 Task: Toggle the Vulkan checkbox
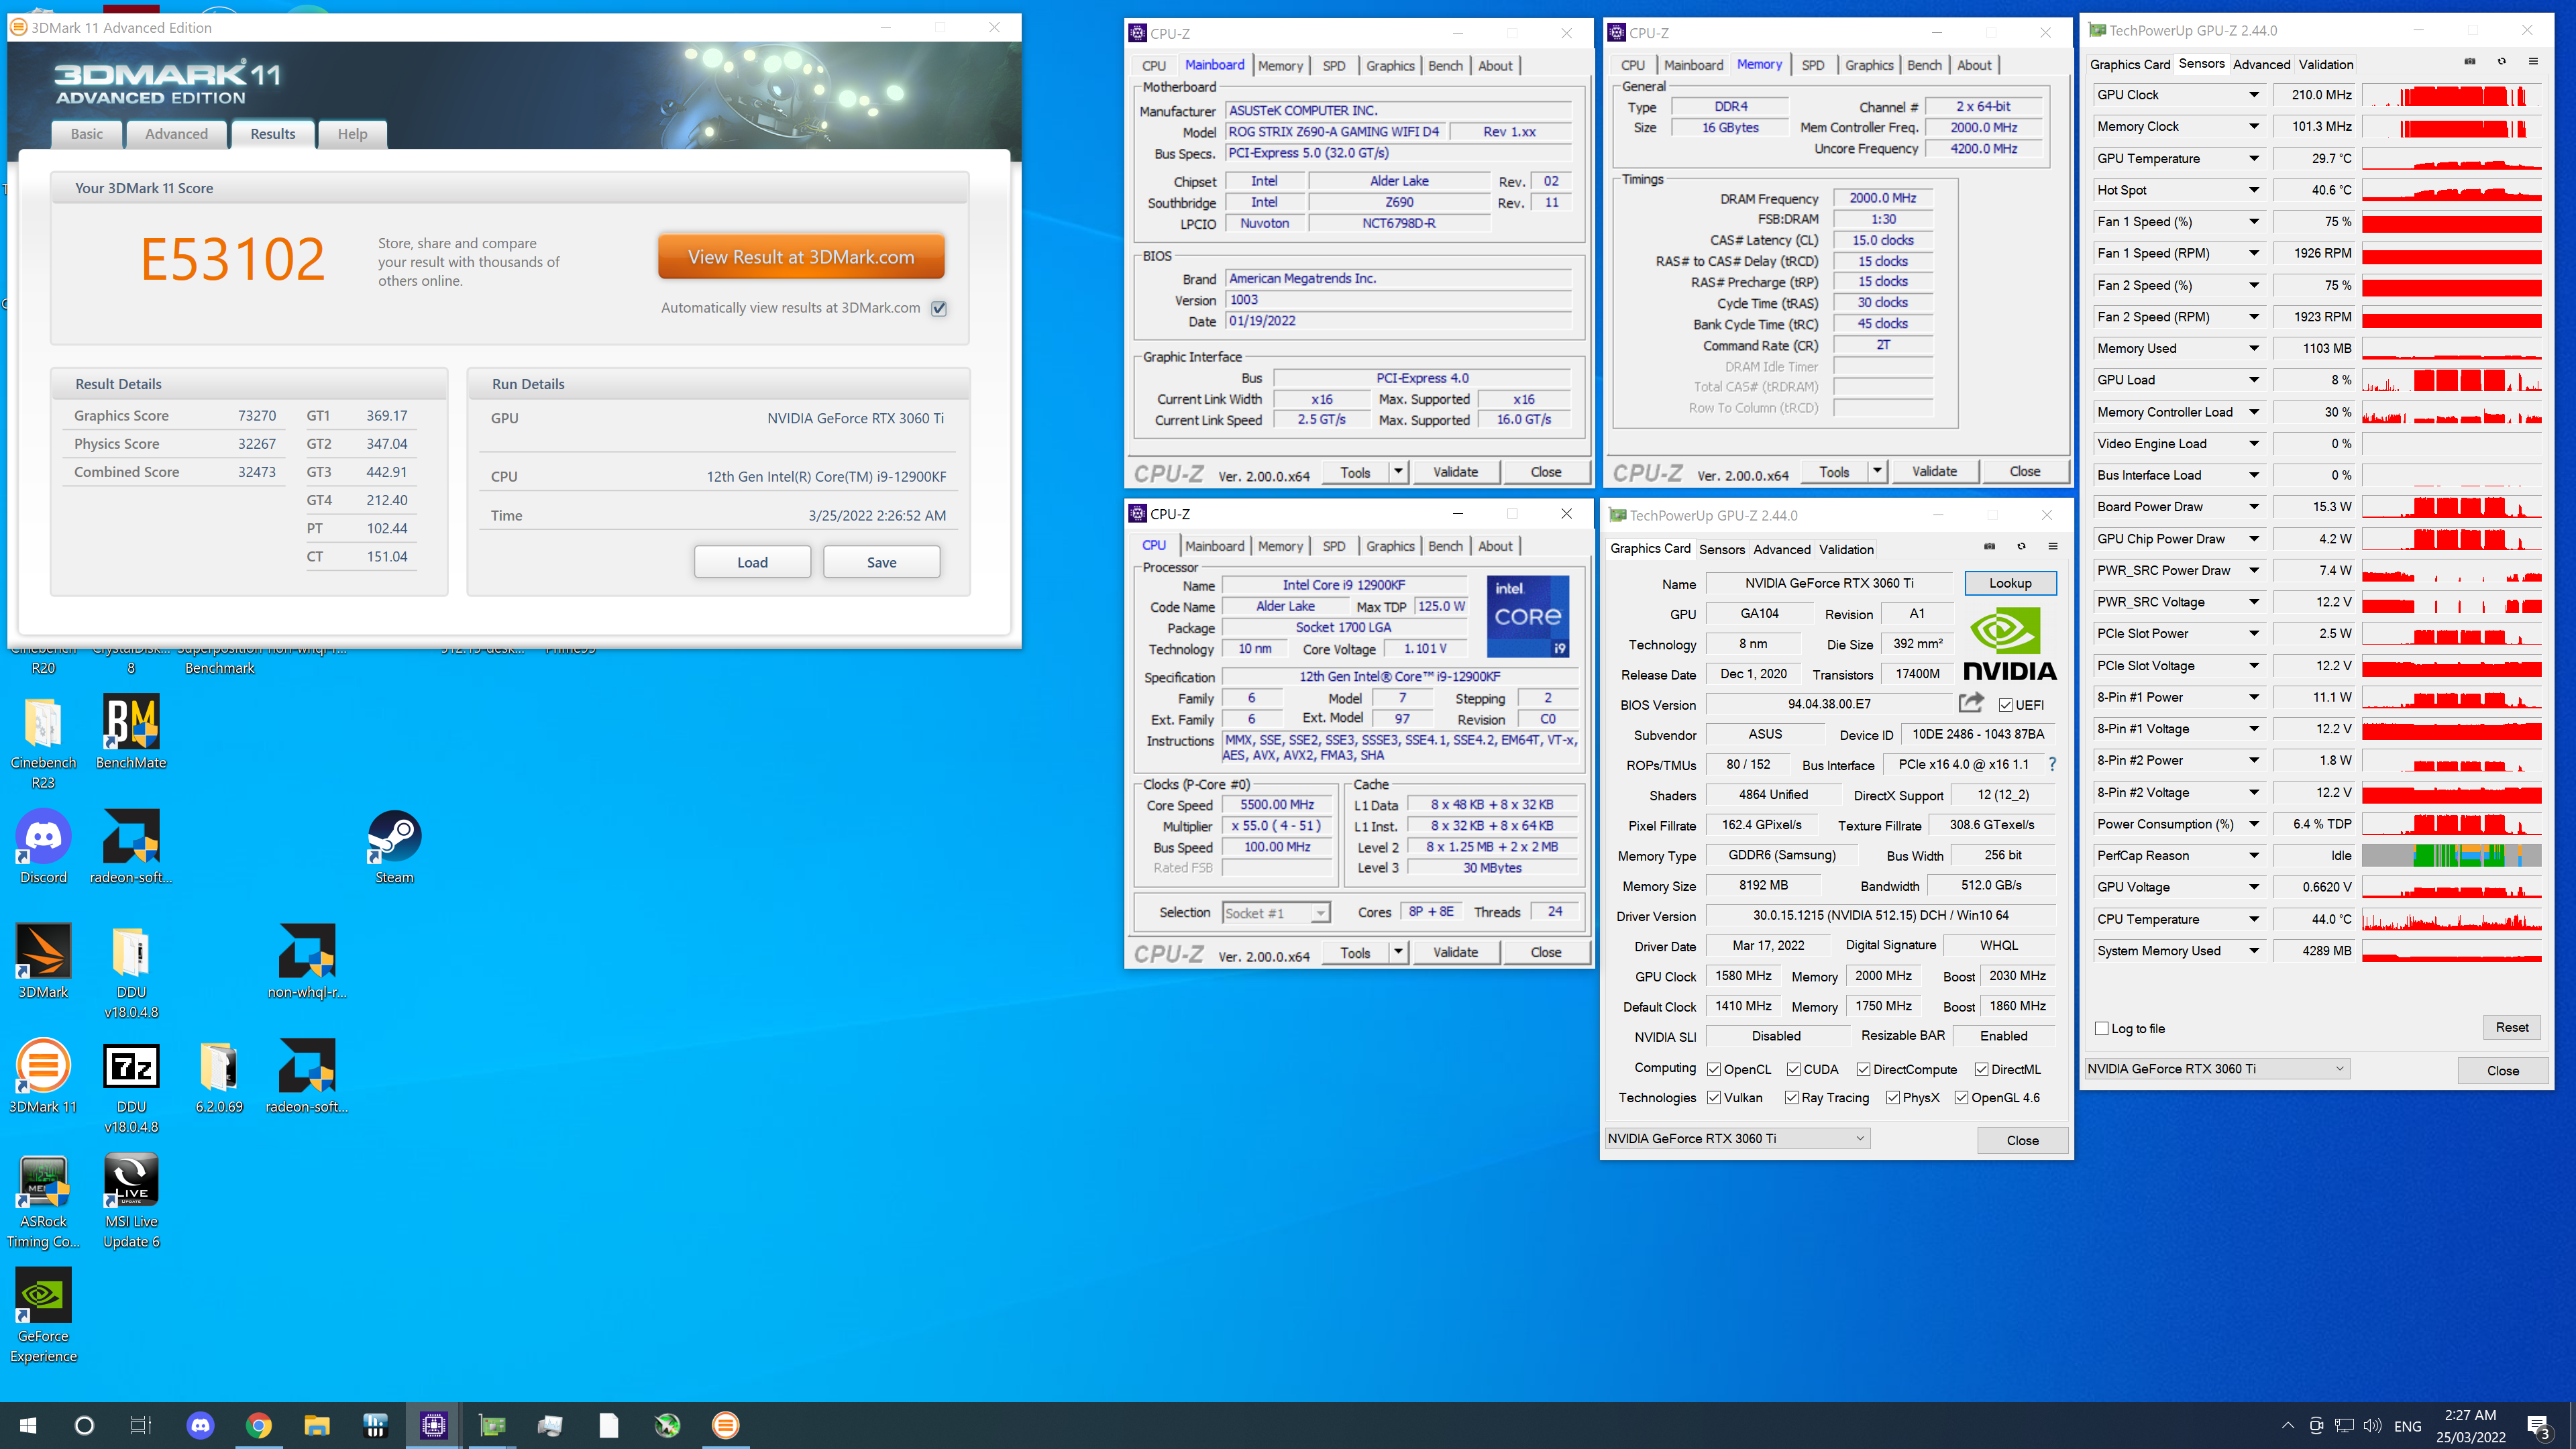pos(1714,1098)
